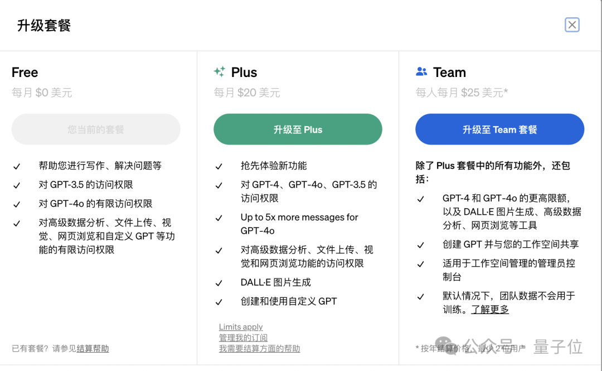Click the greyed-out current plan button
Viewport: 602px width, 371px height.
click(96, 129)
